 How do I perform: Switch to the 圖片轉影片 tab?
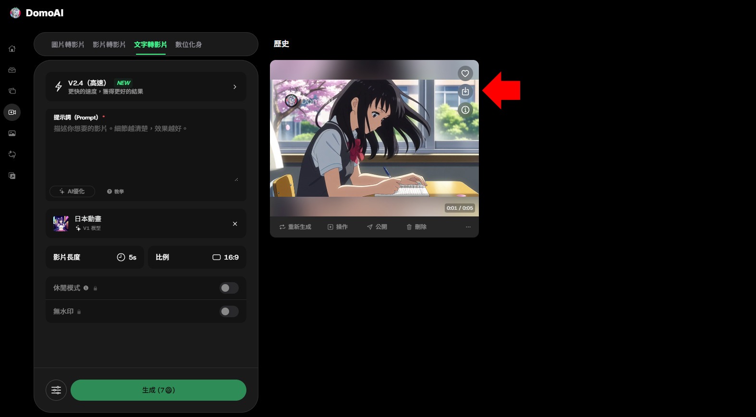point(68,45)
